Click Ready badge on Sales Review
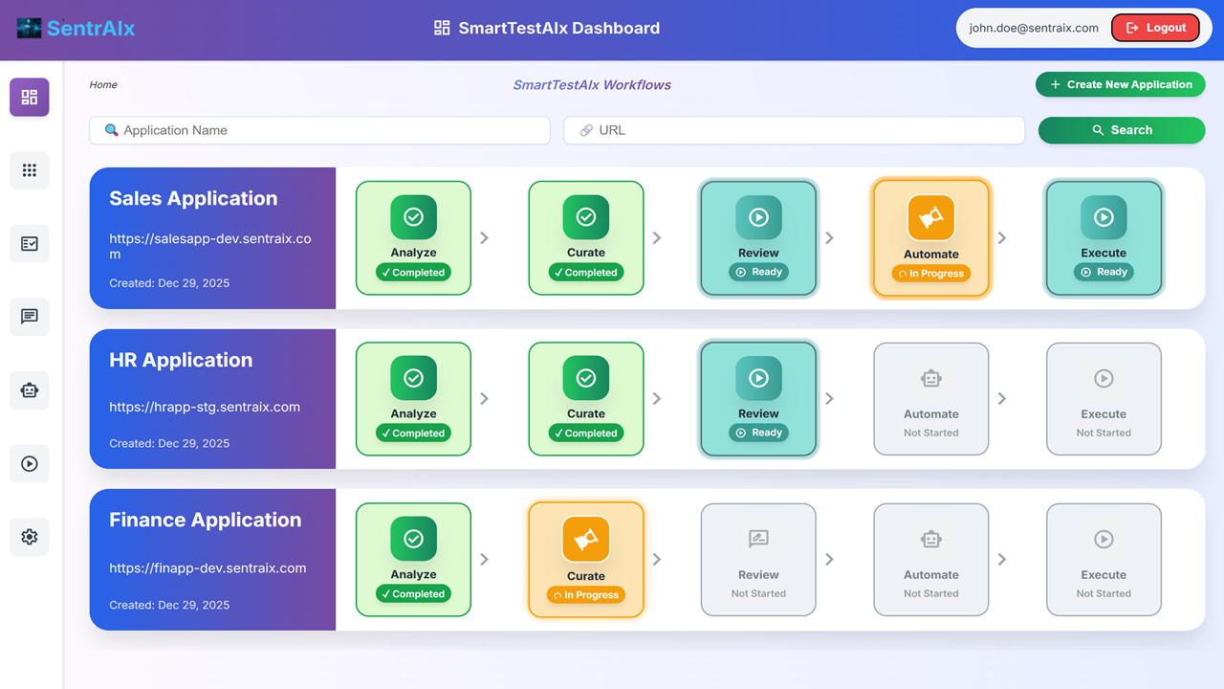Screen dimensions: 1224x689 tap(758, 272)
